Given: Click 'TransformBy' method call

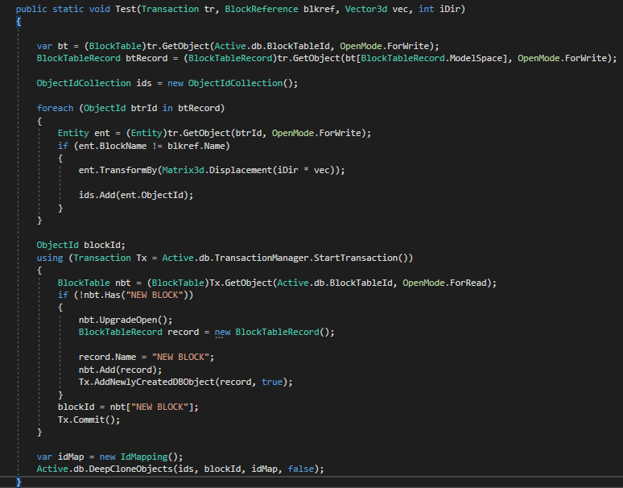Looking at the screenshot, I should click(128, 171).
